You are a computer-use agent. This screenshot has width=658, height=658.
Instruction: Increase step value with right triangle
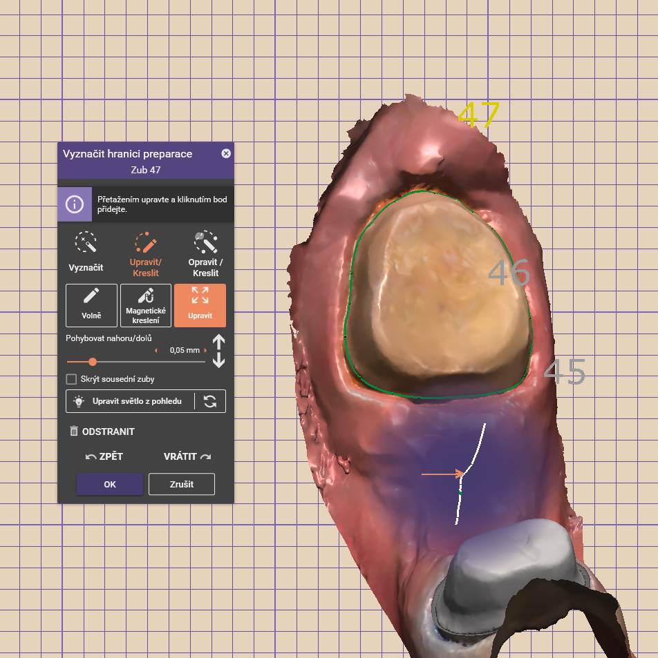[x=205, y=351]
